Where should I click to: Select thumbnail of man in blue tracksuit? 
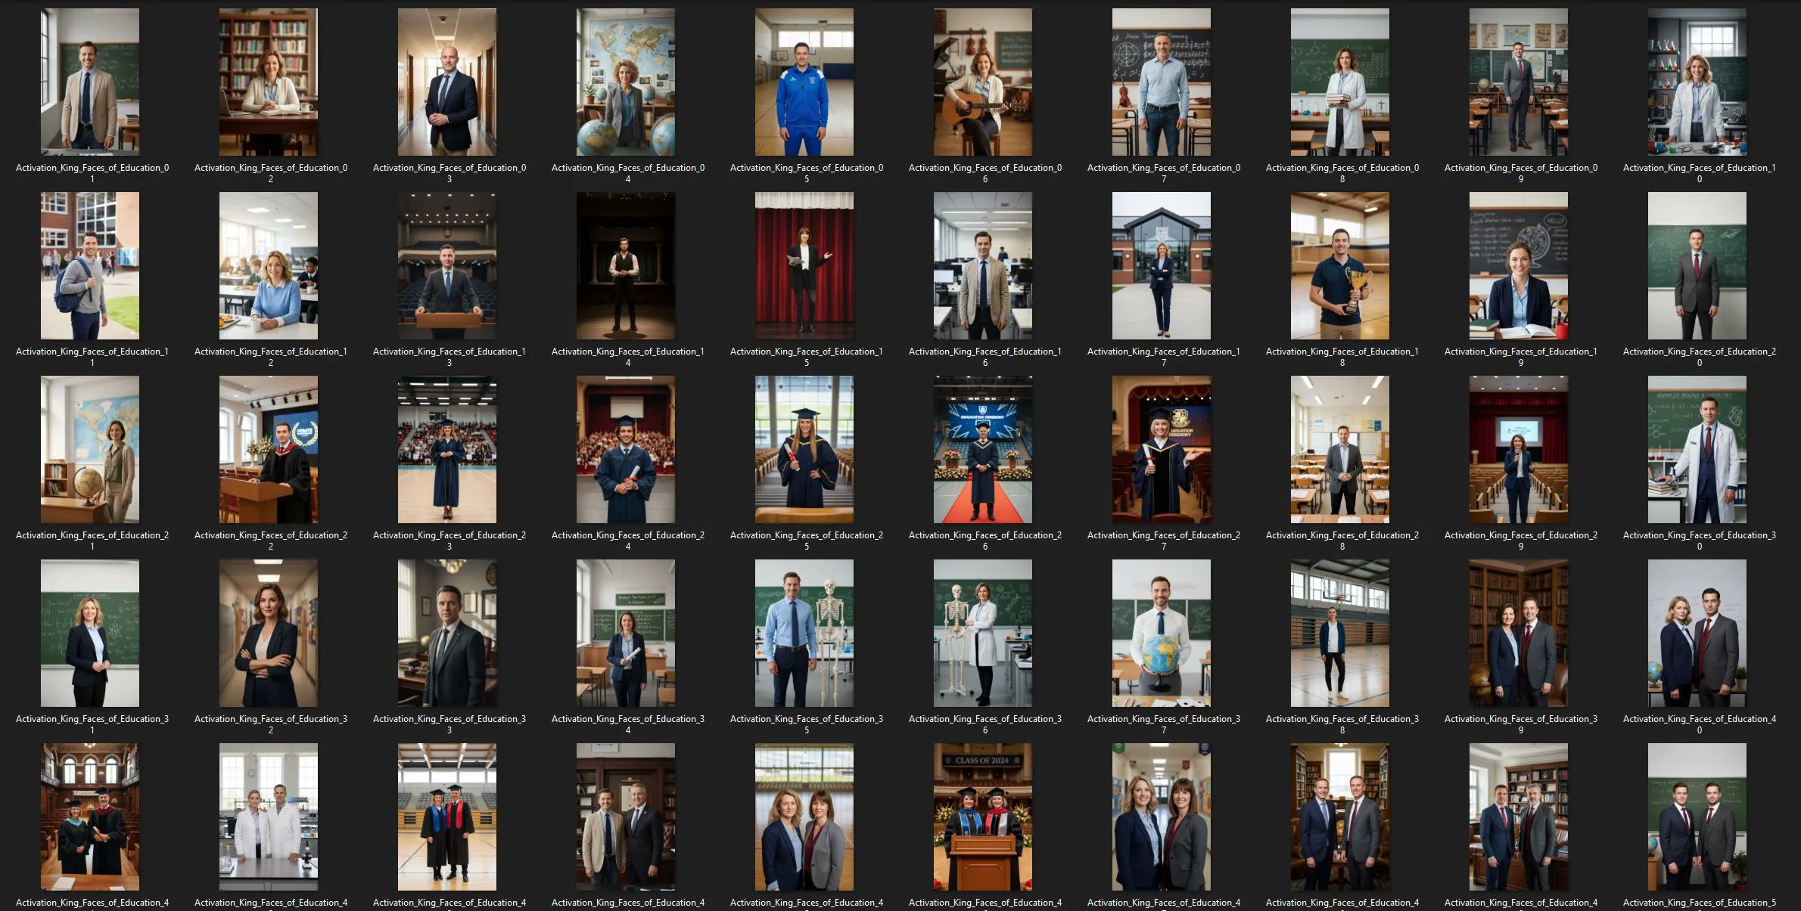click(x=804, y=82)
